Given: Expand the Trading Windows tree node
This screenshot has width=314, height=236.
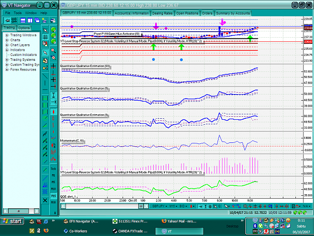Looking at the screenshot, I should tap(7, 35).
